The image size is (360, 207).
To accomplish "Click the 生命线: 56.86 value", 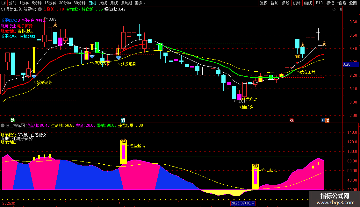I will (63, 125).
